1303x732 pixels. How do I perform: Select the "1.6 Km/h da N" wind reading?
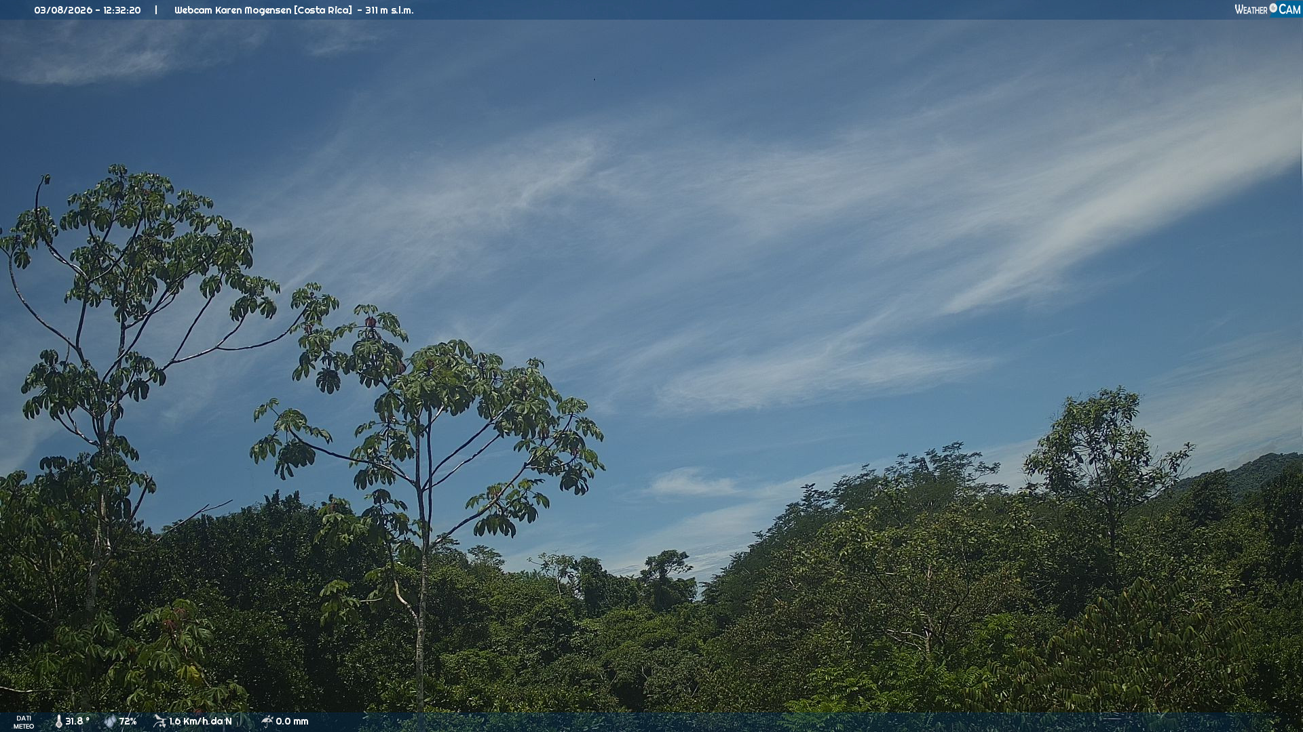click(200, 721)
